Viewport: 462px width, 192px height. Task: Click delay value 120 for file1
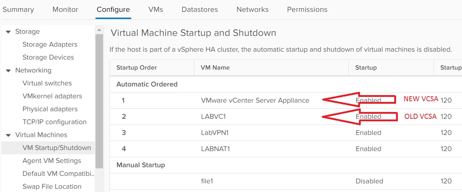pyautogui.click(x=446, y=181)
